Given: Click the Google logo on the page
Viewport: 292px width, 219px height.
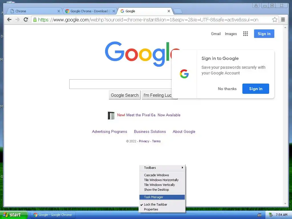Looking at the screenshot, I should (x=143, y=54).
